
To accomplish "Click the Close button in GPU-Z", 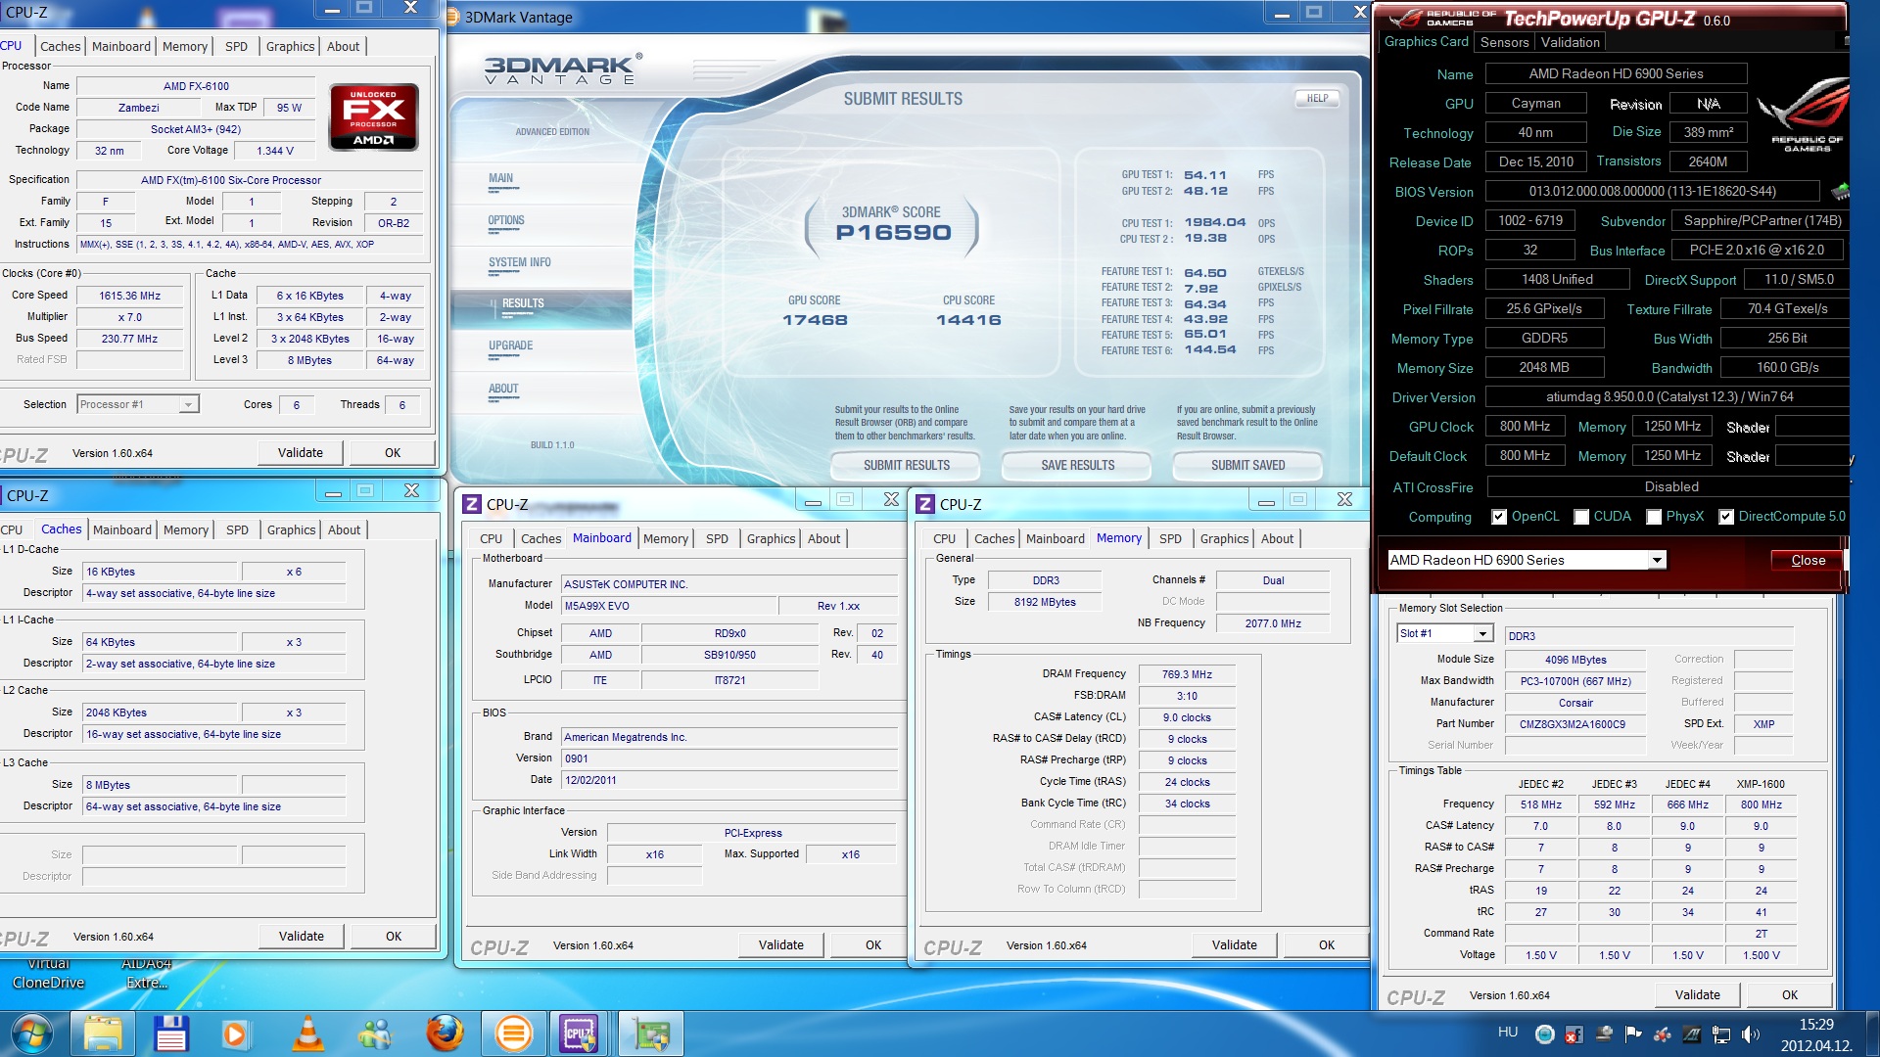I will coord(1808,560).
